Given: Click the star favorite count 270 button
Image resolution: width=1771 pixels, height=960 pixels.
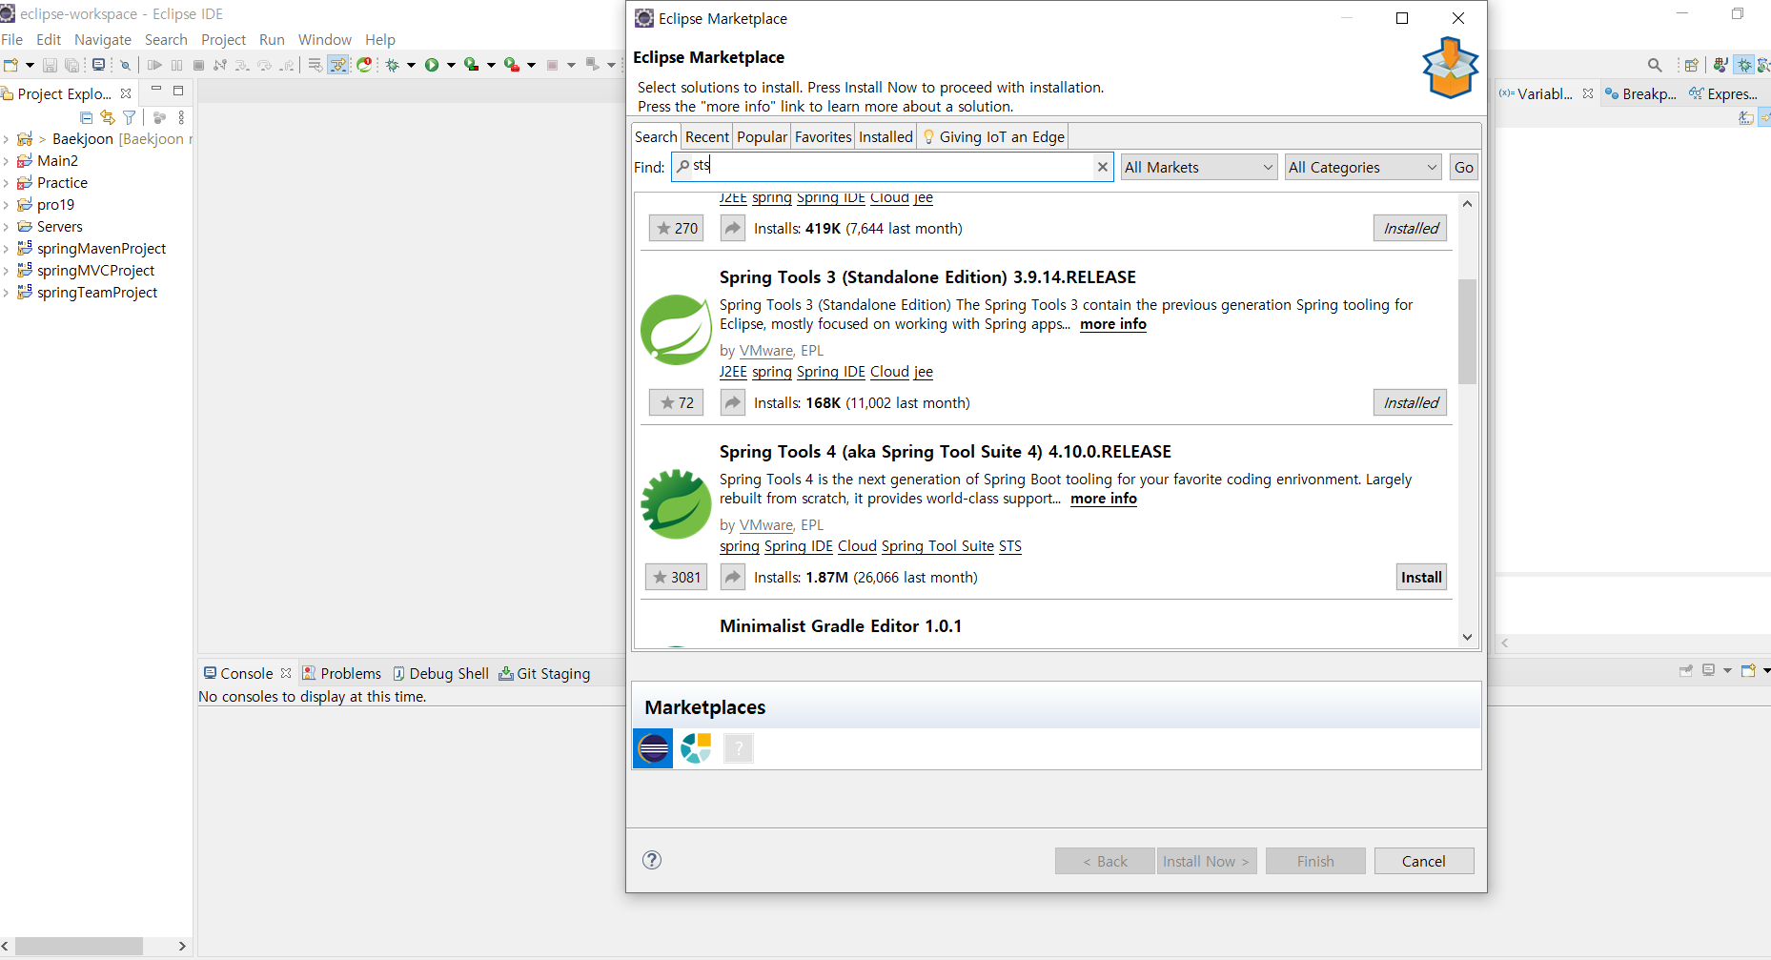Looking at the screenshot, I should click(676, 228).
